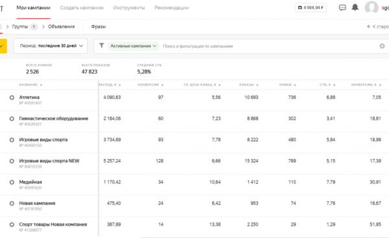
Task: Switch to the Фразы tab
Action: coord(99,27)
